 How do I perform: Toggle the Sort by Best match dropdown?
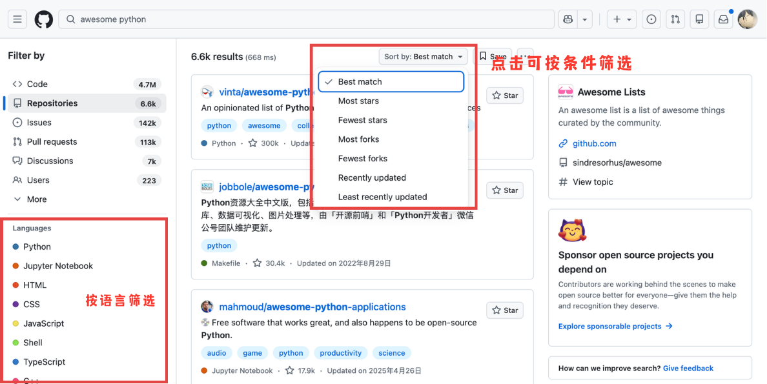[x=423, y=57]
